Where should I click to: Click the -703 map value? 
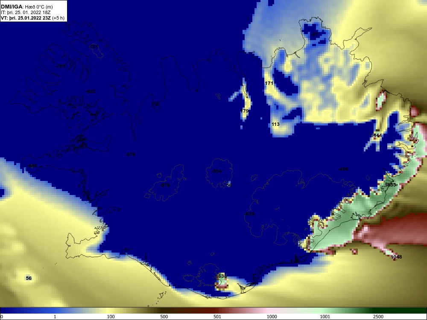60,66
